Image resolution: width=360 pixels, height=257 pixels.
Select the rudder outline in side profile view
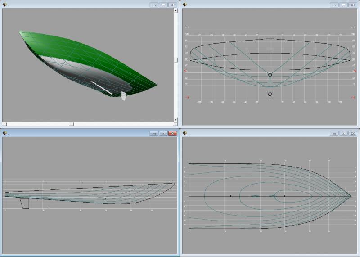(25, 203)
